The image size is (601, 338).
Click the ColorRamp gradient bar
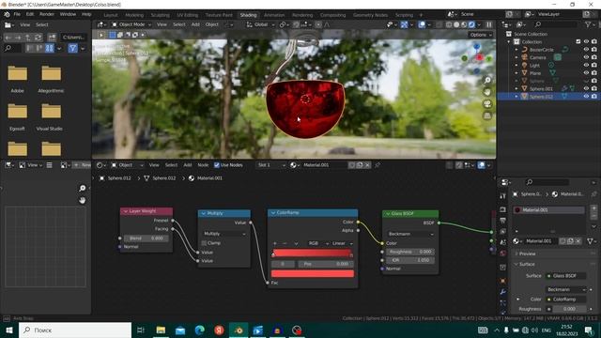point(313,253)
